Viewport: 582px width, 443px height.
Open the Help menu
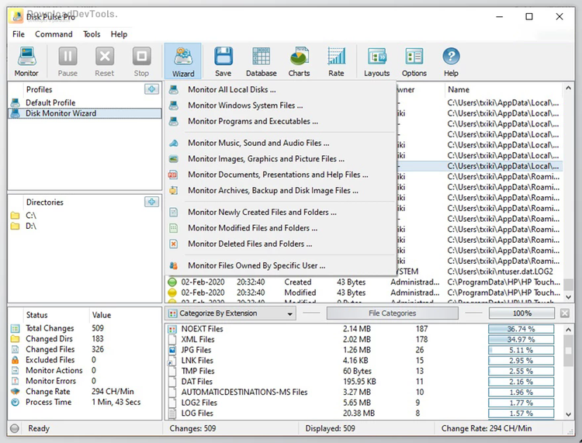[119, 34]
